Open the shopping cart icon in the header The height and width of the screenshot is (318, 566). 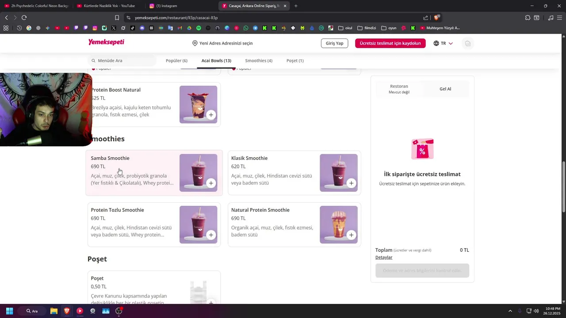point(467,43)
